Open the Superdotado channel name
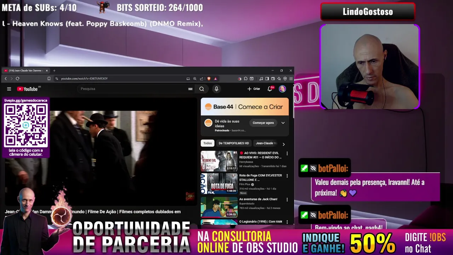 click(247, 204)
